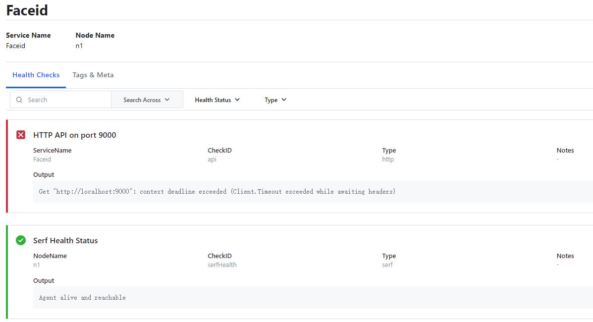
Task: Click the serfHealth CheckID value
Action: click(x=222, y=265)
